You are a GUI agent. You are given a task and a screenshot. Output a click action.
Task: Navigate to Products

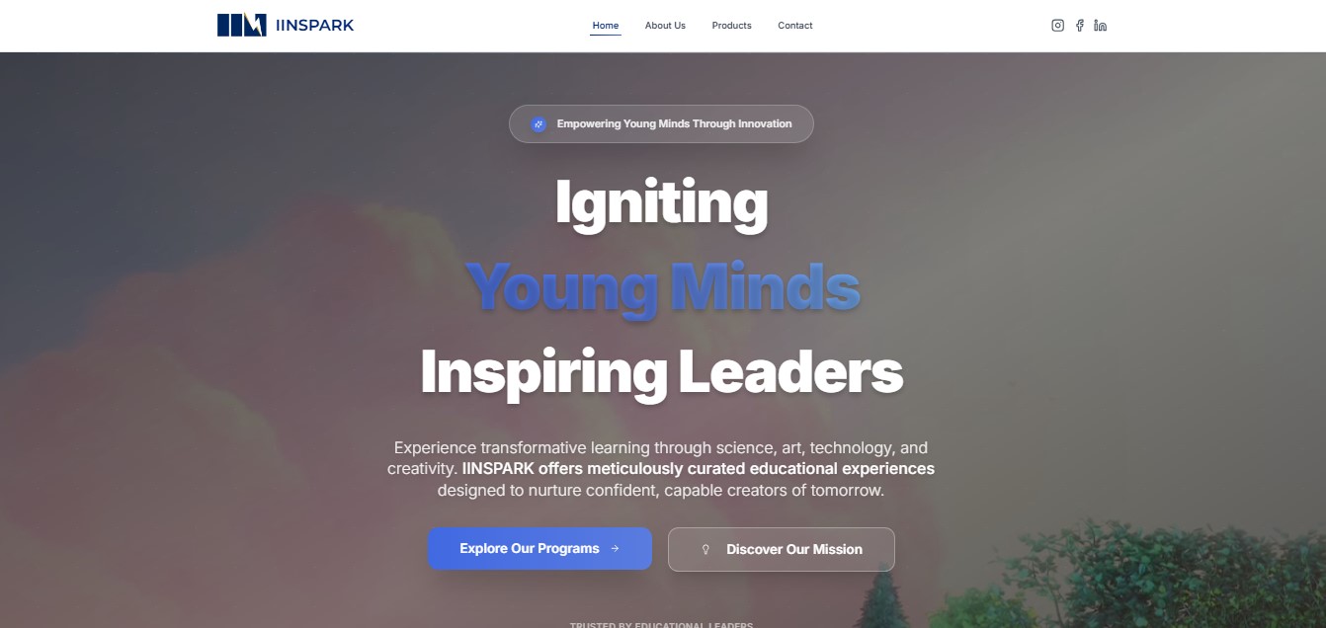(x=731, y=26)
